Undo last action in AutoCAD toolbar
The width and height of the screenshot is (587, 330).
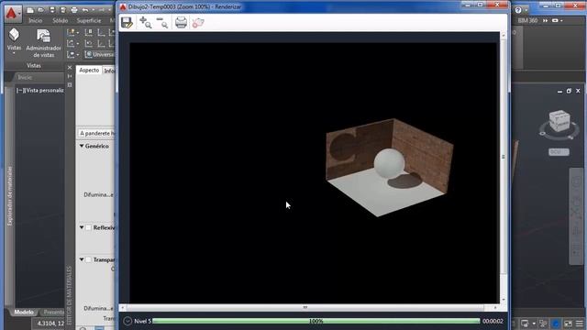(x=85, y=10)
